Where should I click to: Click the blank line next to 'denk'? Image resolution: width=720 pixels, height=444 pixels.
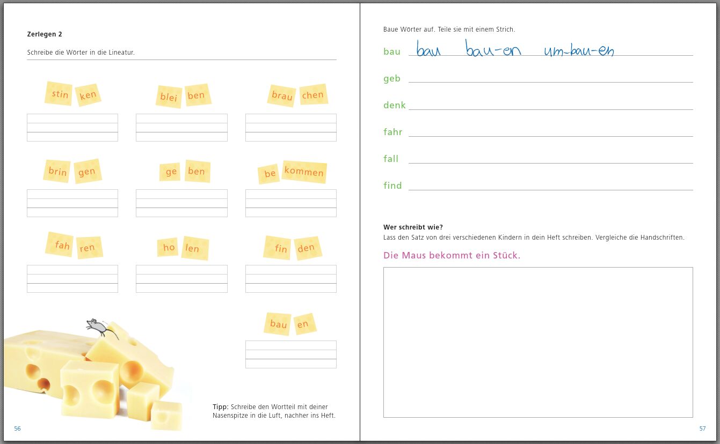pyautogui.click(x=550, y=105)
